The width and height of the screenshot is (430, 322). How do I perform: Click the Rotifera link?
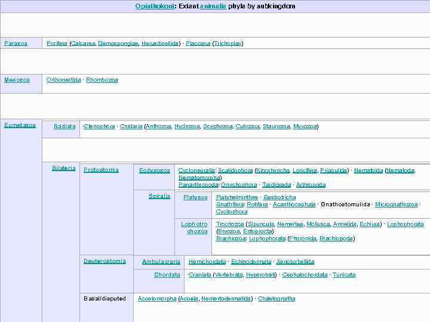pyautogui.click(x=257, y=205)
